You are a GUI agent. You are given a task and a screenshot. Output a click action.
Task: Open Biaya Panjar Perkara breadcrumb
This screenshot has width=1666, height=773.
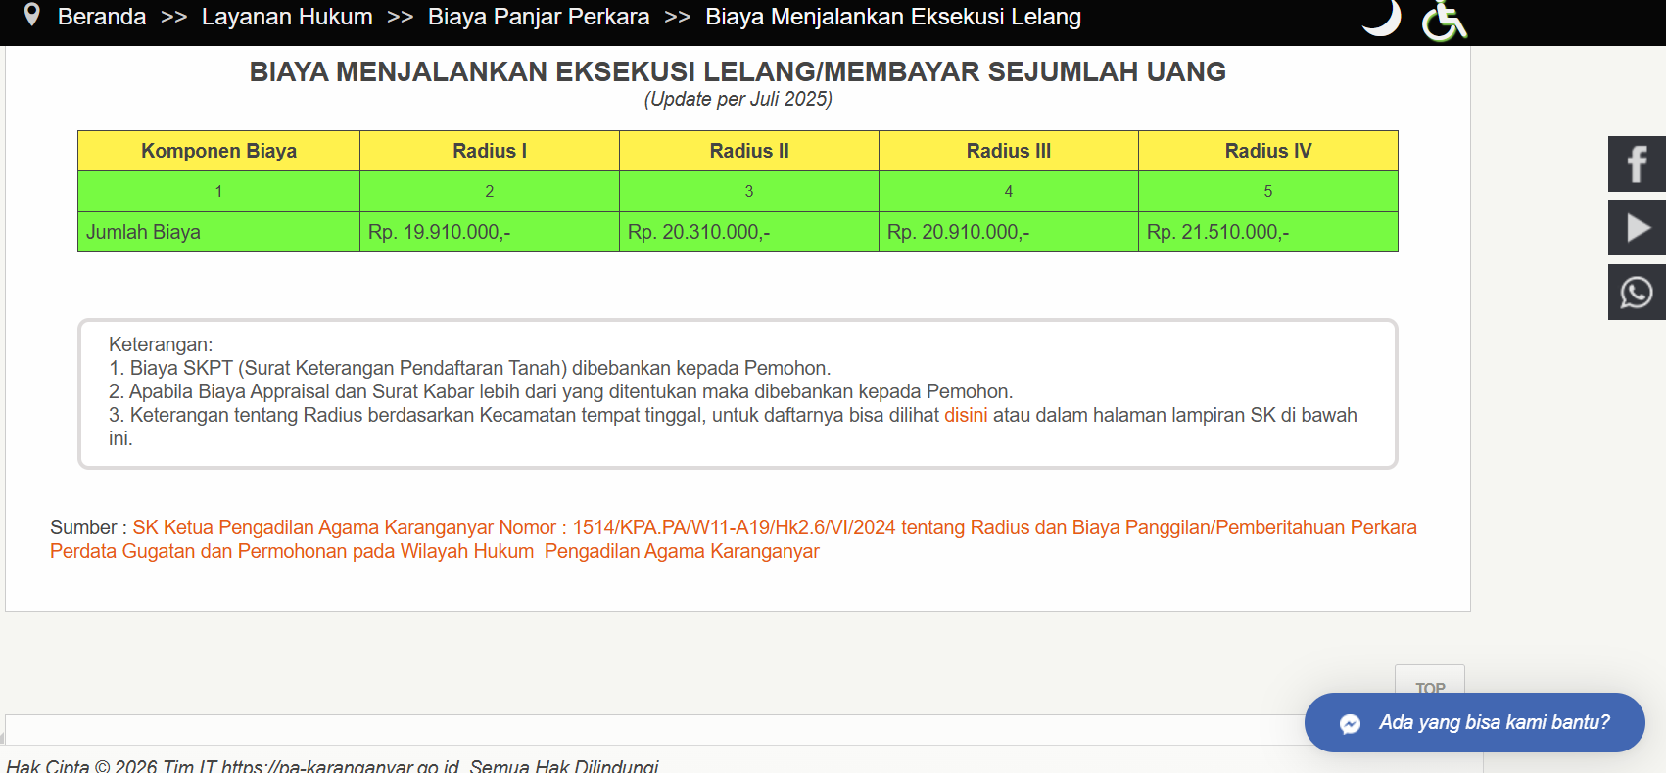click(x=539, y=17)
